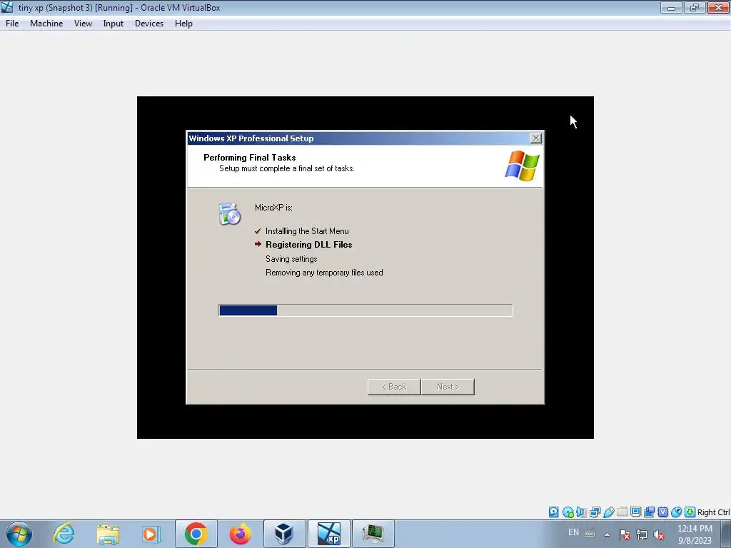Click the Windows XP flag logo
Image resolution: width=731 pixels, height=548 pixels.
(522, 166)
